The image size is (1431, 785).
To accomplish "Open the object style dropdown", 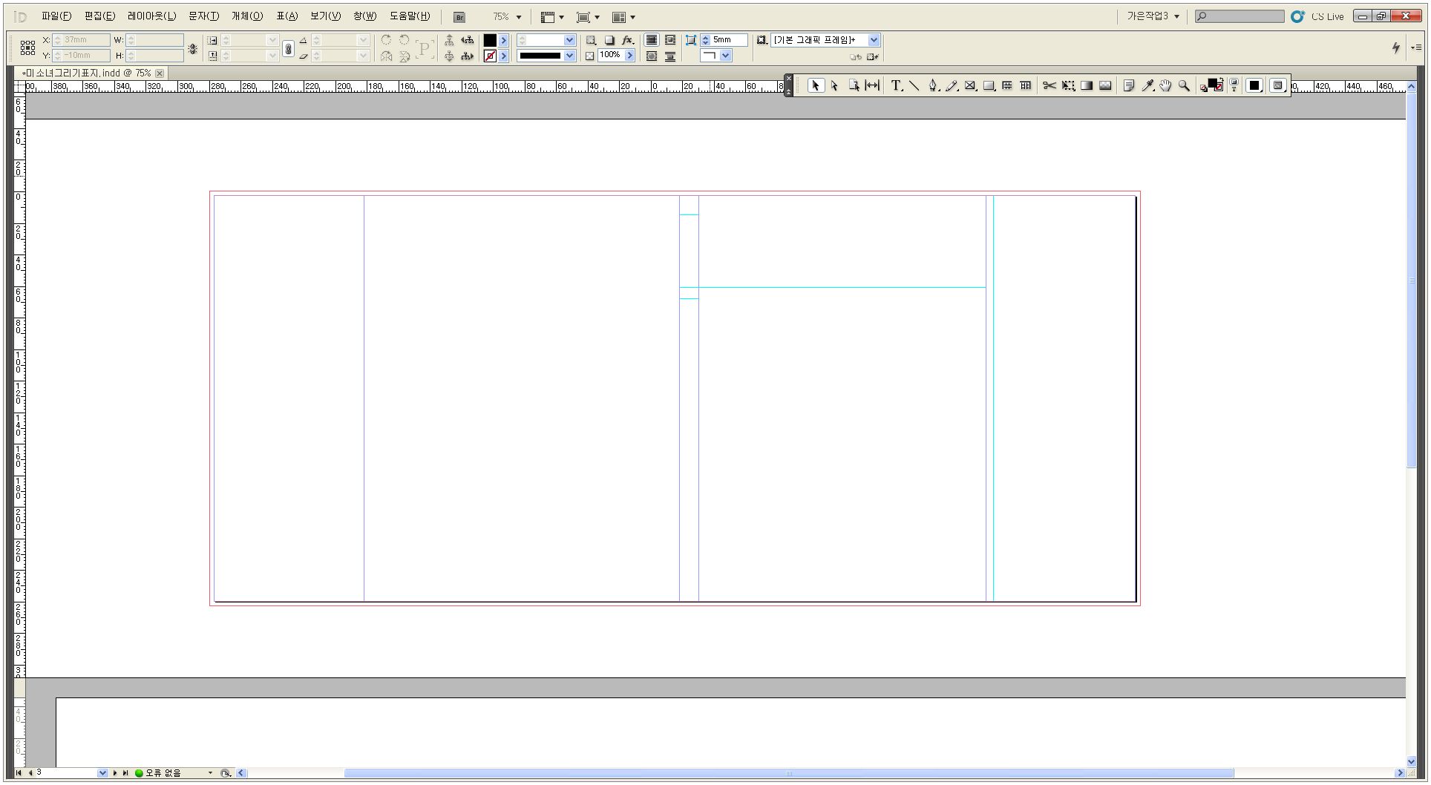I will 874,40.
